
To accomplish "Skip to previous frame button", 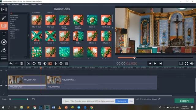I will pyautogui.click(x=150, y=64).
